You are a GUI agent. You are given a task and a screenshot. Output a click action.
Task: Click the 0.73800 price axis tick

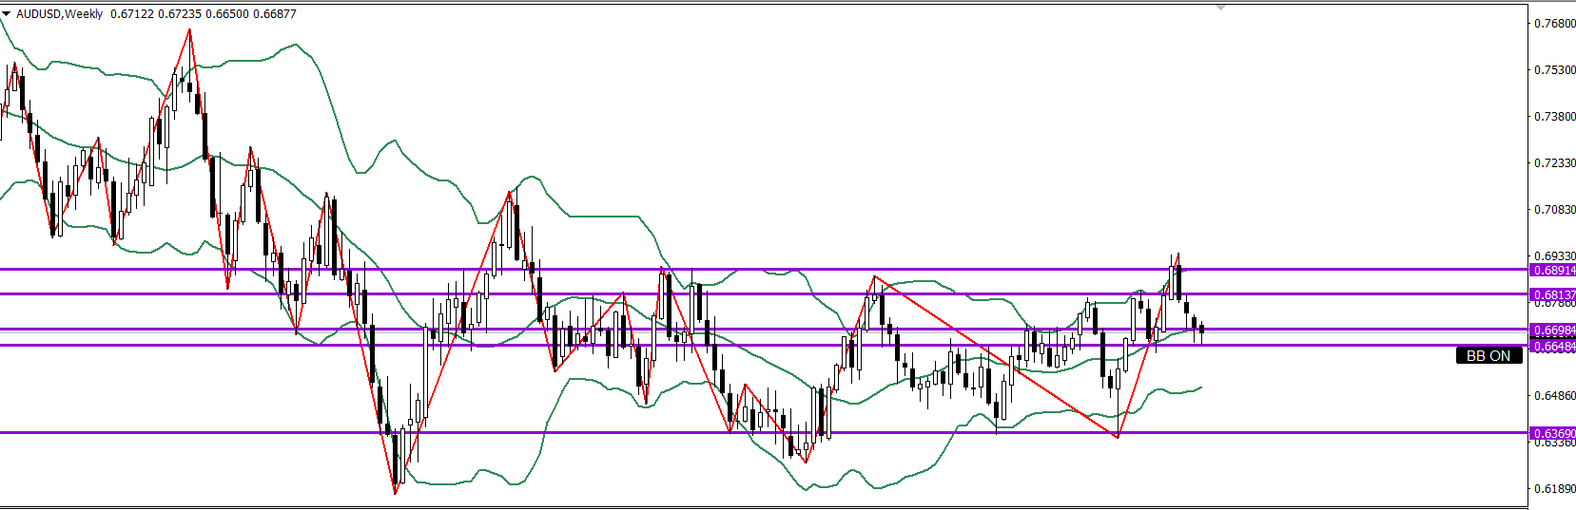point(1554,117)
